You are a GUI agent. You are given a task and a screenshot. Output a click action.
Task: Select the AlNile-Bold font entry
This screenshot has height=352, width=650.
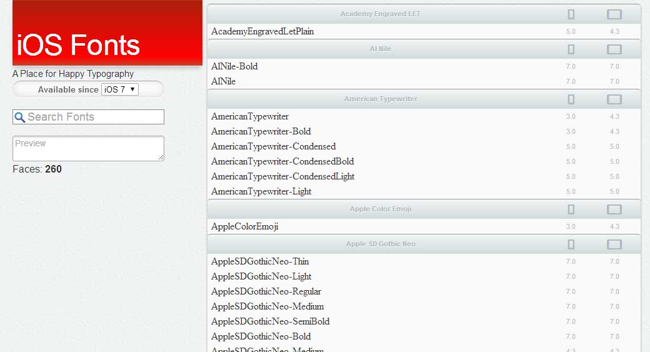(x=234, y=66)
